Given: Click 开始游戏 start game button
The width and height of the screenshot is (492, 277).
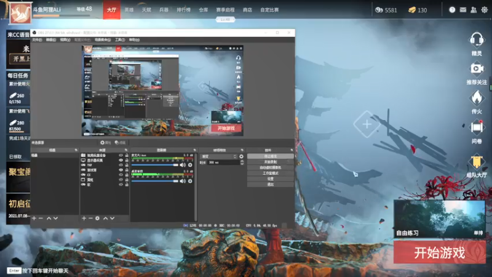Looking at the screenshot, I should (439, 252).
